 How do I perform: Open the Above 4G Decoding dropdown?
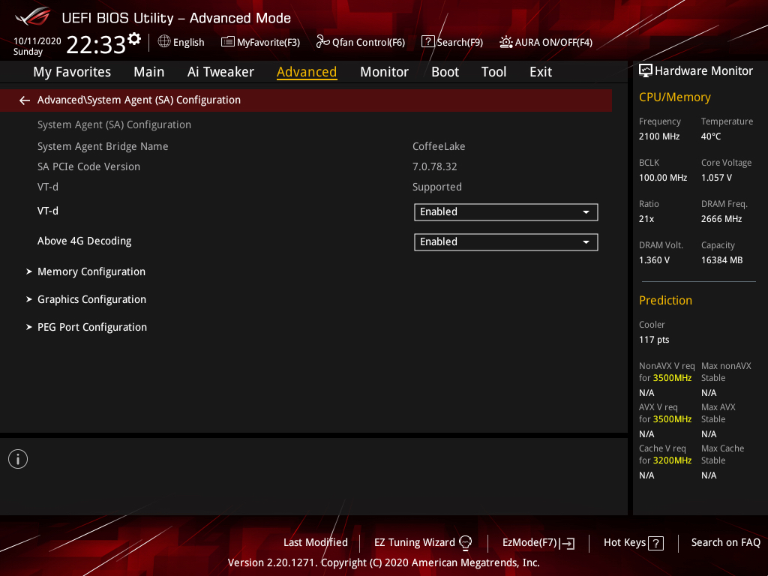(506, 242)
